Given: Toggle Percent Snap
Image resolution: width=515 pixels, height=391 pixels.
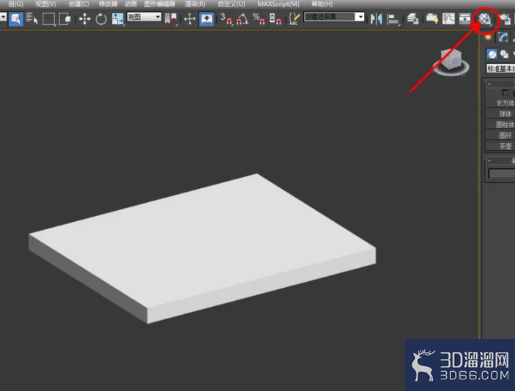Looking at the screenshot, I should pos(259,19).
